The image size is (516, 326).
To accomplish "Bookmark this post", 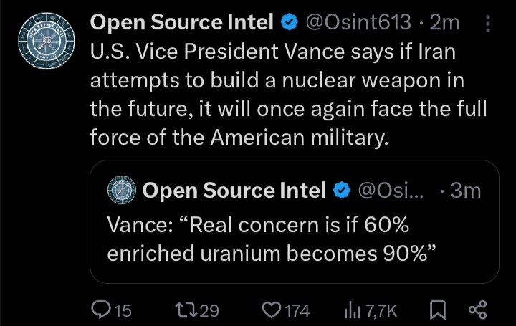I will (438, 310).
